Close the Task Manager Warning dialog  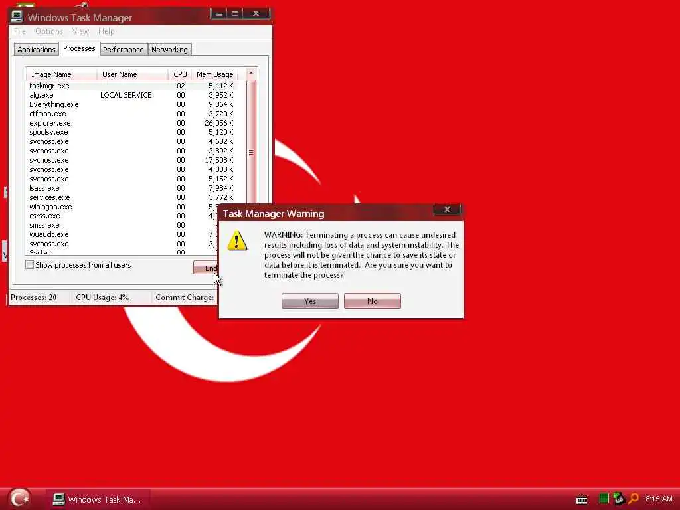447,209
